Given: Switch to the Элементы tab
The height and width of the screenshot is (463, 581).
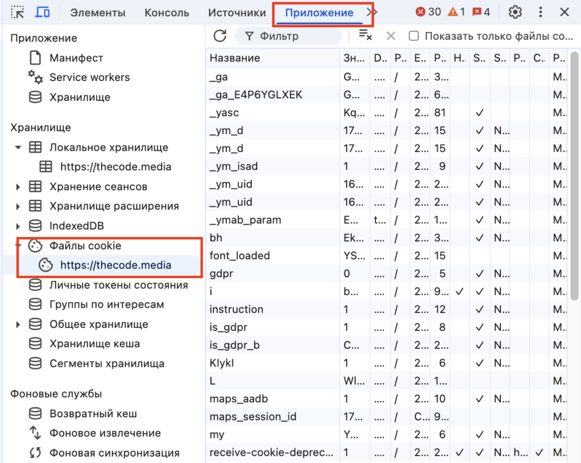Looking at the screenshot, I should [x=98, y=12].
